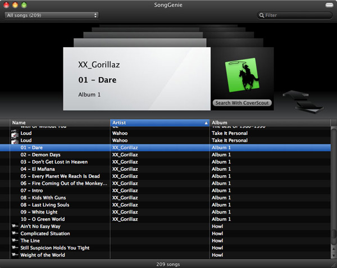The width and height of the screenshot is (337, 268).
Task: Click the XX_Gorillaz artist title on the cover card
Action: click(99, 65)
